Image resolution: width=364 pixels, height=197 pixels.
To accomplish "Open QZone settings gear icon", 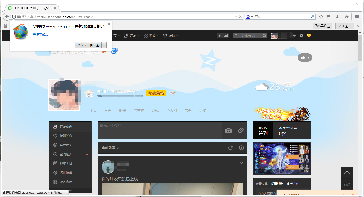I will point(301,36).
